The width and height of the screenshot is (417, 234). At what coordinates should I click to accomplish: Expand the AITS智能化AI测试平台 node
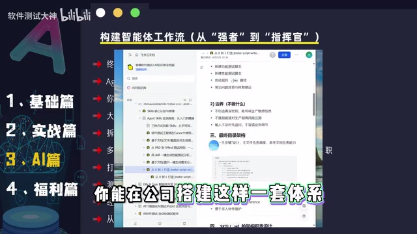click(136, 206)
